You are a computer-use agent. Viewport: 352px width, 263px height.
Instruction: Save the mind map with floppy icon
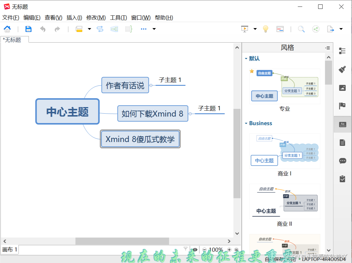[28, 29]
